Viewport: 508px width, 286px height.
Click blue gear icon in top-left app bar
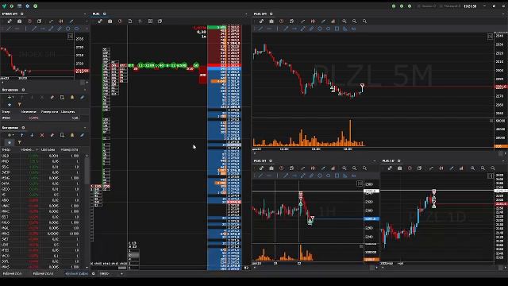(x=27, y=6)
